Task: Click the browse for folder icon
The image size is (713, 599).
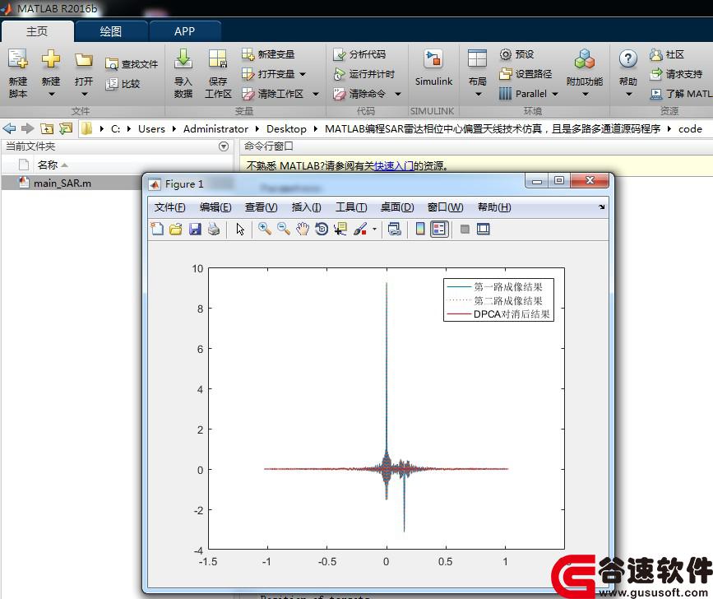Action: 66,128
